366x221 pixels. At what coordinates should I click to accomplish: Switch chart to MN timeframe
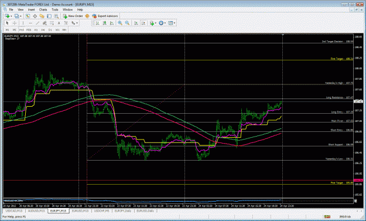[x=64, y=30]
